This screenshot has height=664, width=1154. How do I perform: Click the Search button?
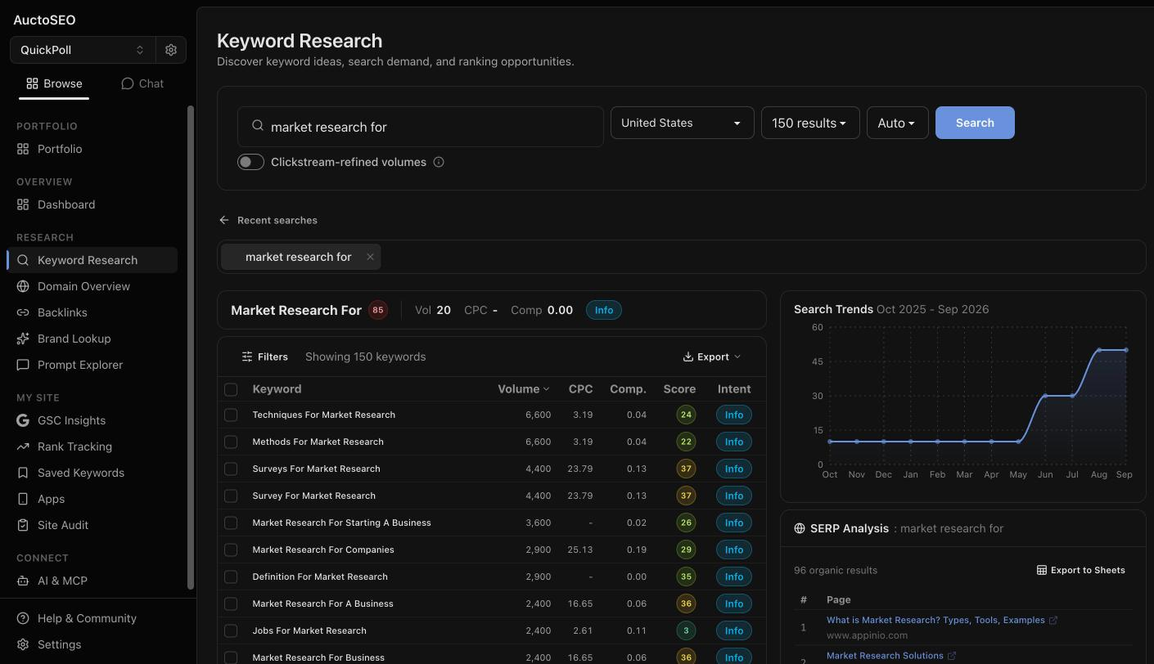[x=975, y=123]
